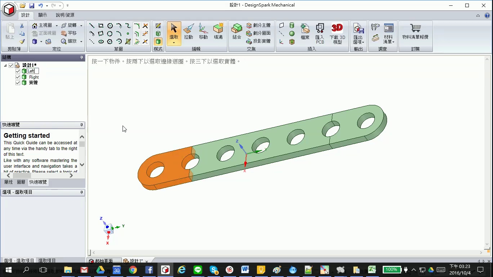The image size is (493, 277).
Task: Select the sketch Rectangle tool
Action: click(x=101, y=26)
